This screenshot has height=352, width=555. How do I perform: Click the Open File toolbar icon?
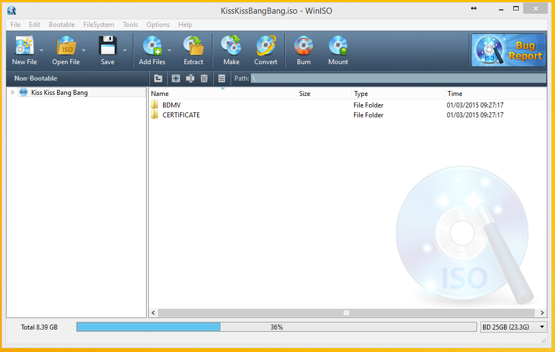[66, 46]
